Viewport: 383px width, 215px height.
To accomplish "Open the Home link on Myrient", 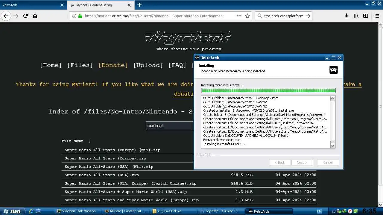I will pos(51,65).
